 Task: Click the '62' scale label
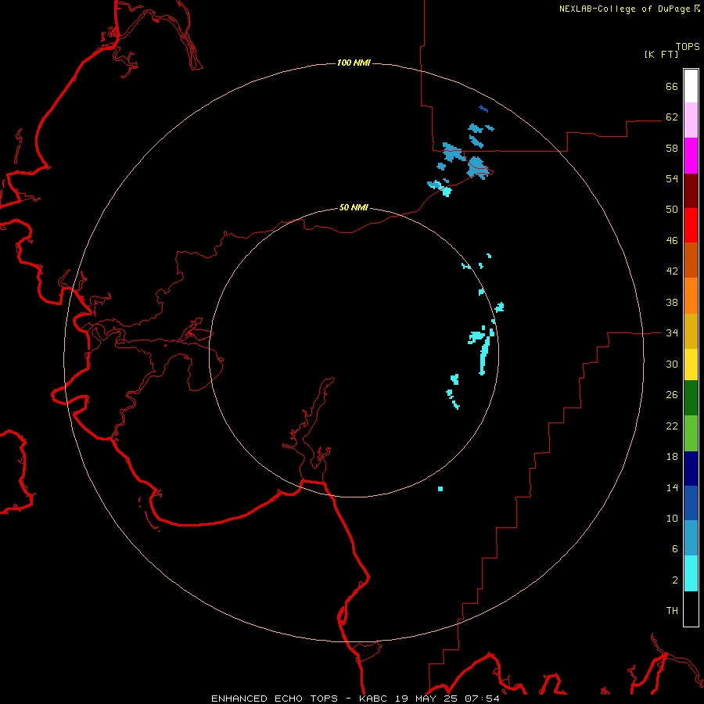[672, 117]
